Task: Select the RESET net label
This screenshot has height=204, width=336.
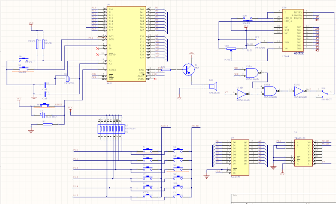Action: tap(58, 104)
